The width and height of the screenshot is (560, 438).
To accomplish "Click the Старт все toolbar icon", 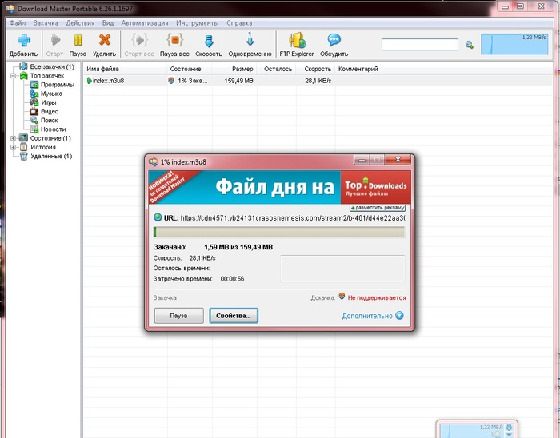I will (x=139, y=40).
